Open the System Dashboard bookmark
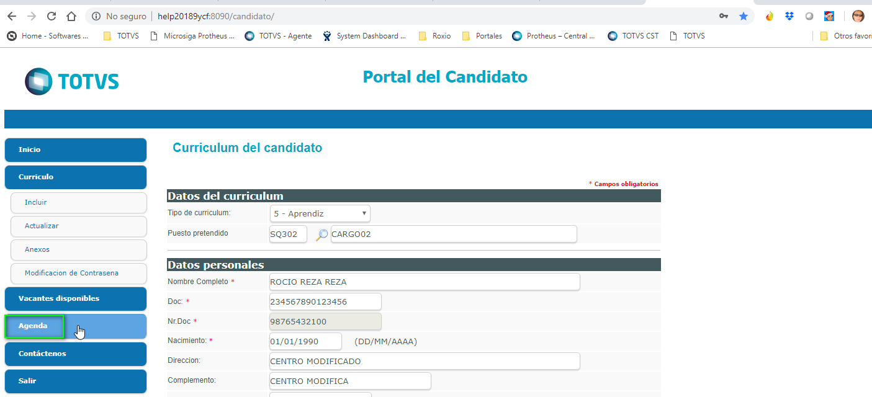872x397 pixels. point(364,36)
